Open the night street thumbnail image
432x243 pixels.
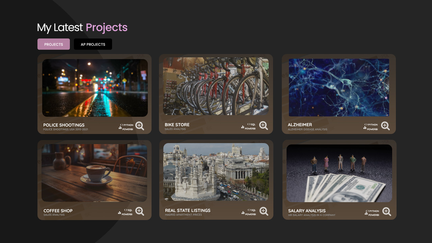[x=95, y=88]
